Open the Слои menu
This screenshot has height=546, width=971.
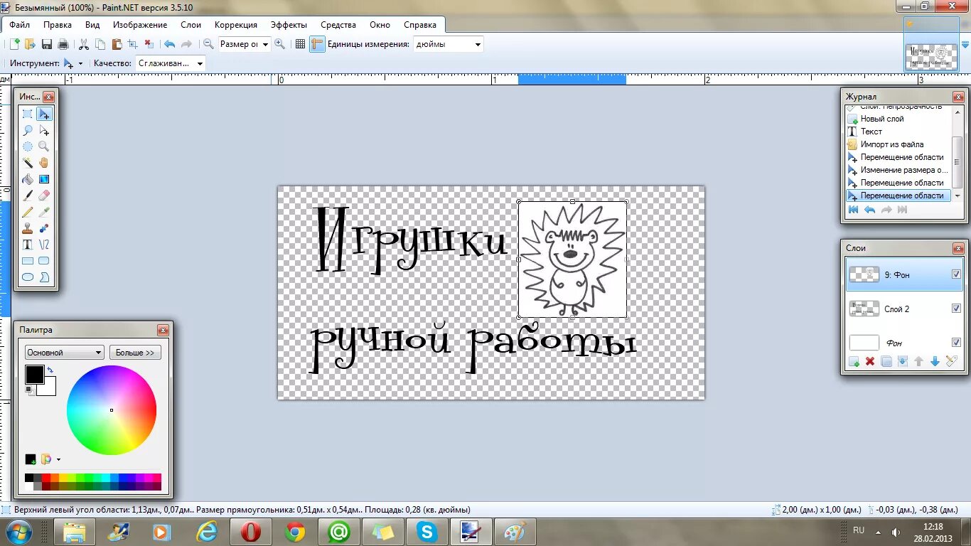click(191, 25)
